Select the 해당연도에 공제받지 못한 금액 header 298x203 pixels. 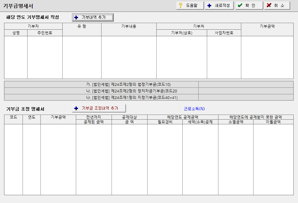pyautogui.click(x=256, y=117)
